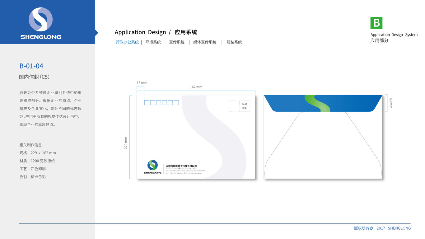Click the 色彩：标准色彩 line
The width and height of the screenshot is (425, 239).
point(32,177)
